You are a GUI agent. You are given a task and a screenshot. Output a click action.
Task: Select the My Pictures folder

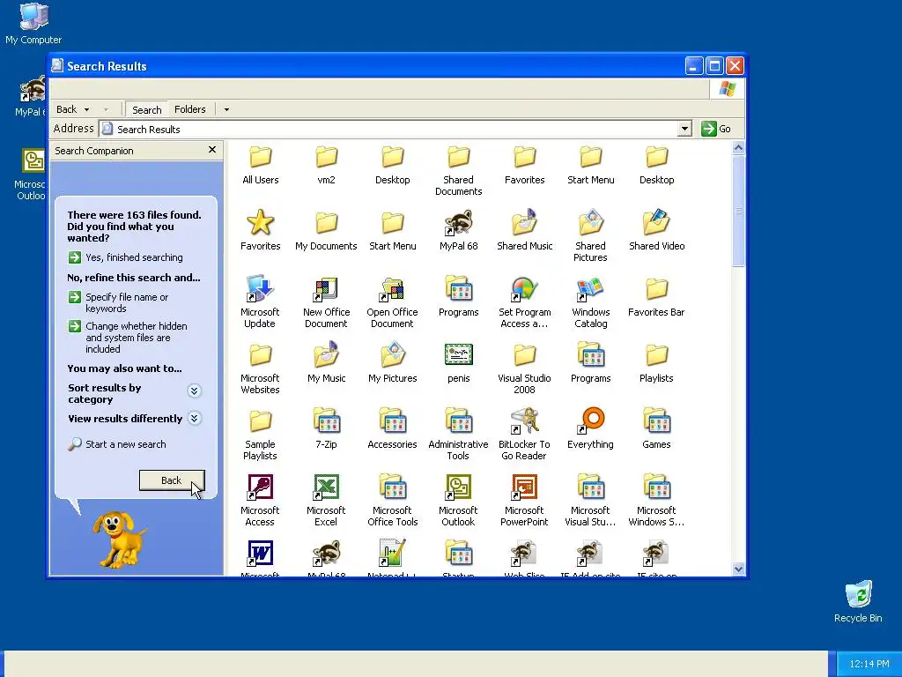click(392, 362)
